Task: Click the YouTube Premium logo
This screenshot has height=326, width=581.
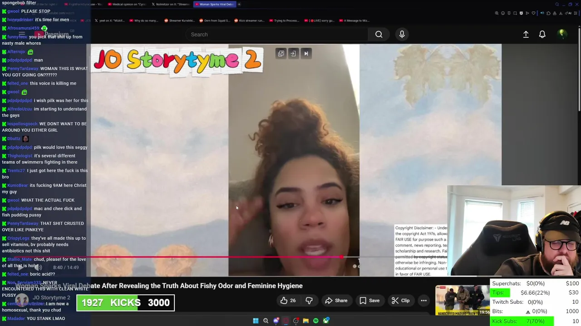Action: tap(52, 34)
